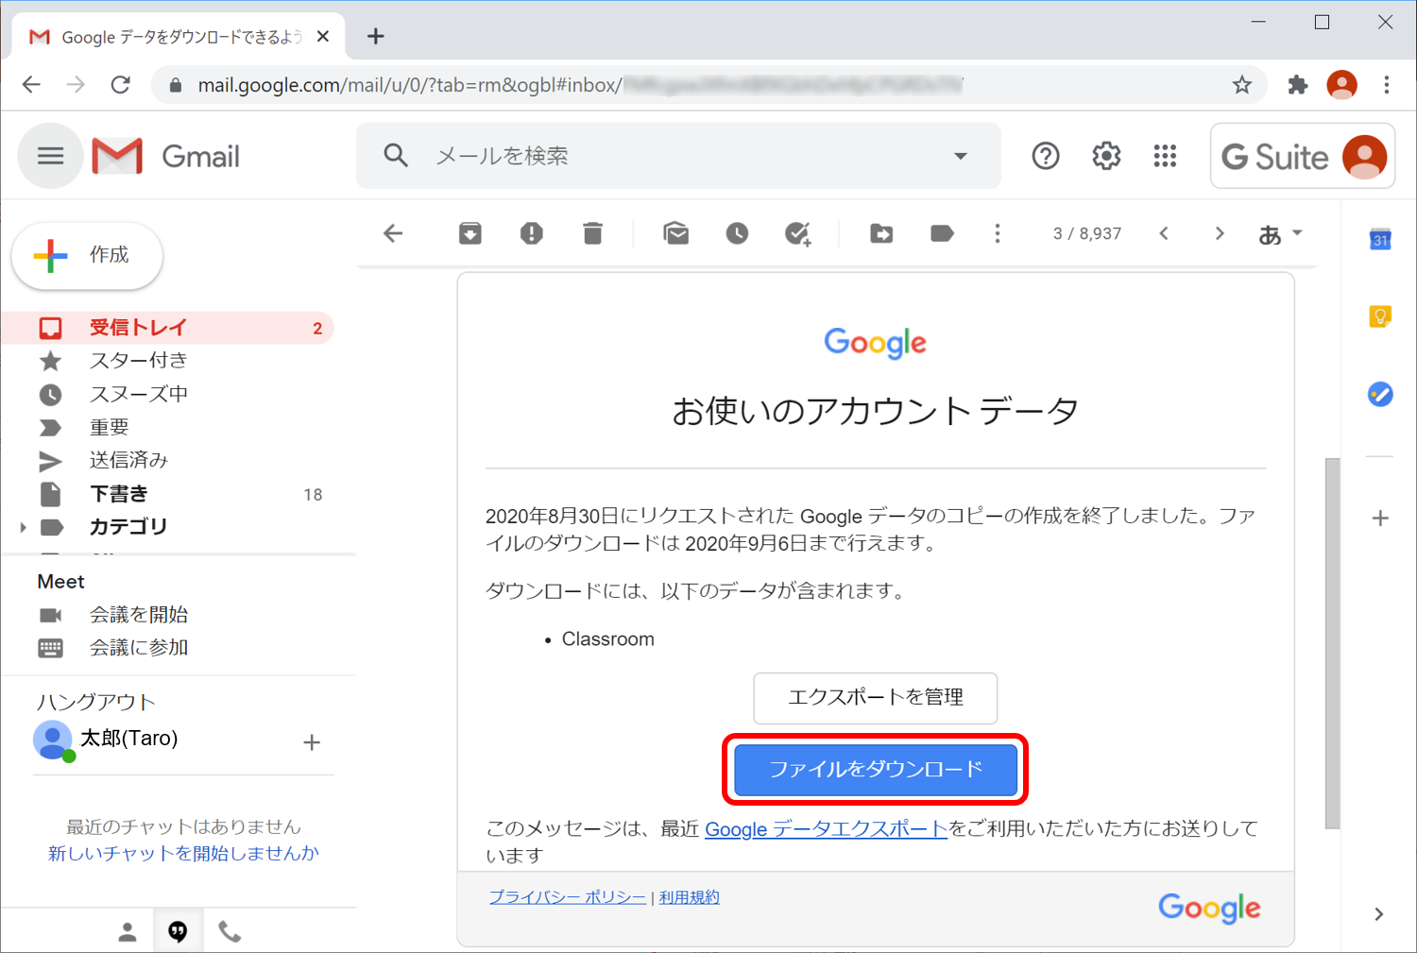Hide side panel with the chevron
The width and height of the screenshot is (1417, 953).
tap(1379, 913)
